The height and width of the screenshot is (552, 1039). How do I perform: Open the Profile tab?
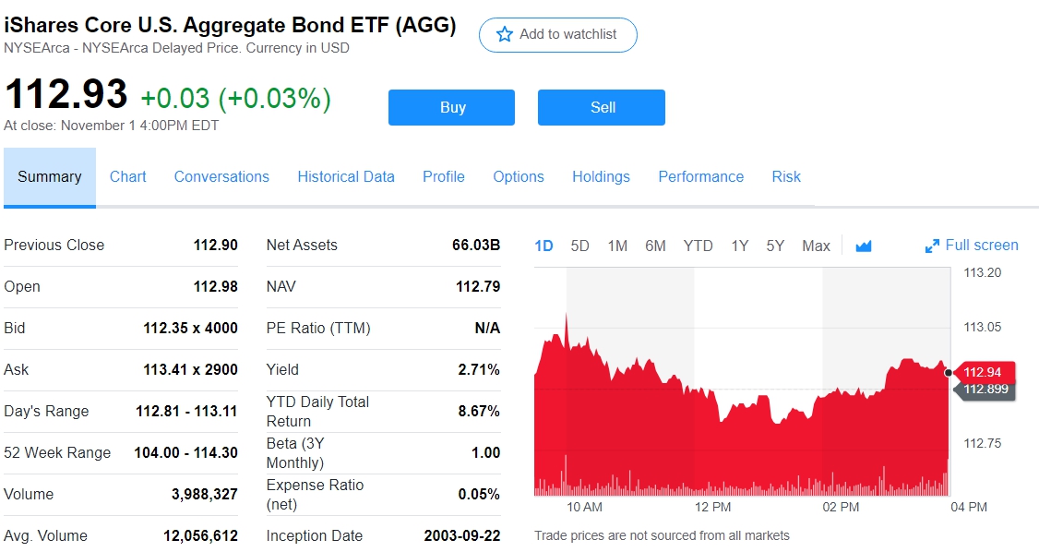click(444, 176)
